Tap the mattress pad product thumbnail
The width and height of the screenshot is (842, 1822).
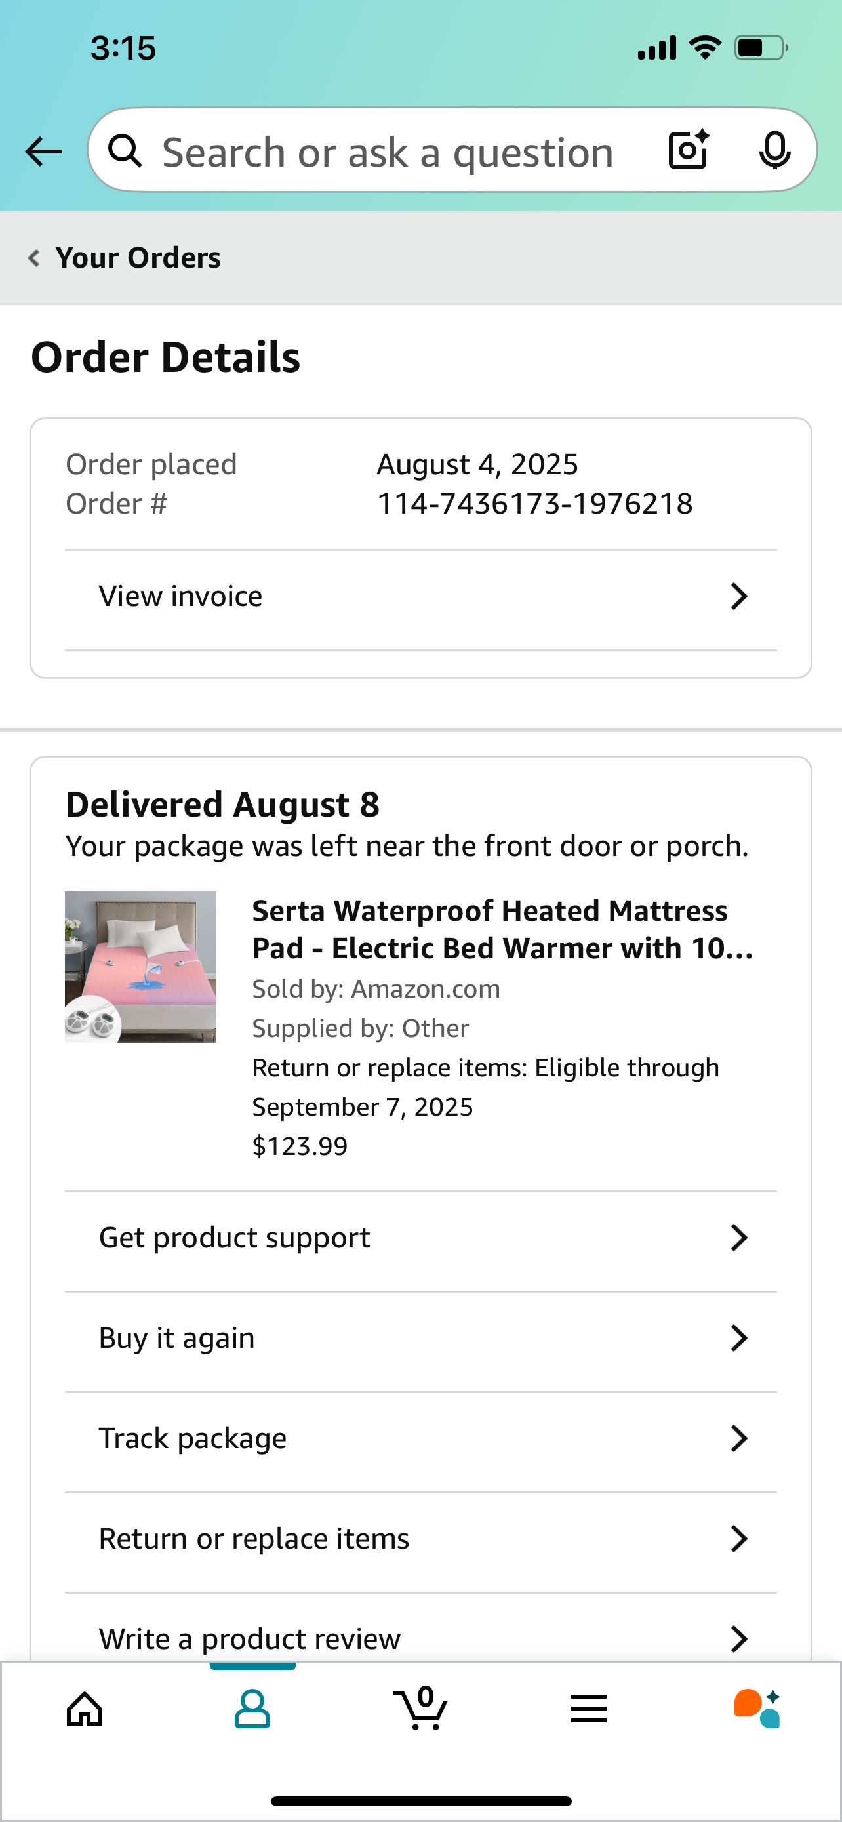click(x=141, y=967)
